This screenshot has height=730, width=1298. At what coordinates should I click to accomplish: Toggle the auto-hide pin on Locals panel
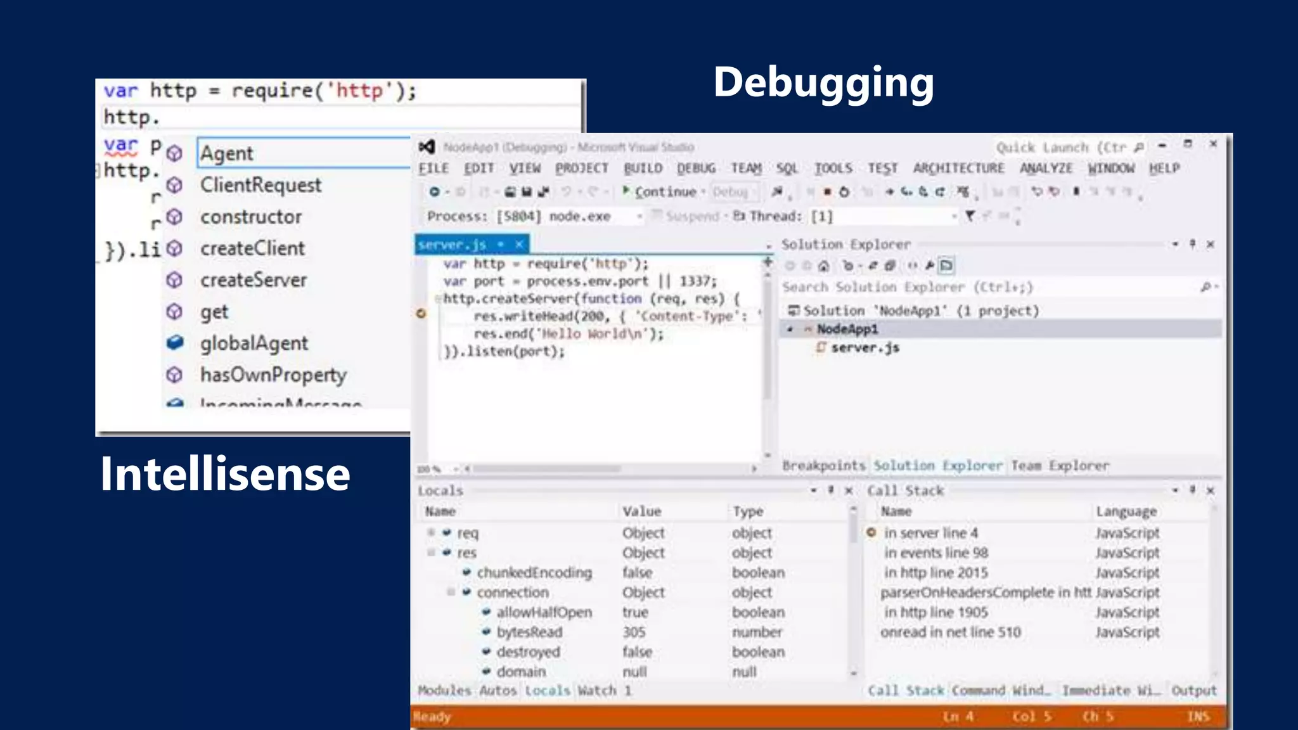[831, 490]
